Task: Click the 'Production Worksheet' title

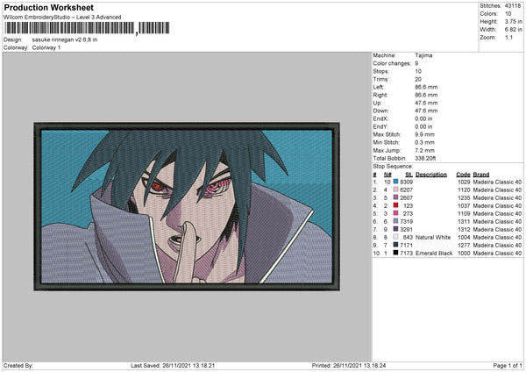Action: 48,7
